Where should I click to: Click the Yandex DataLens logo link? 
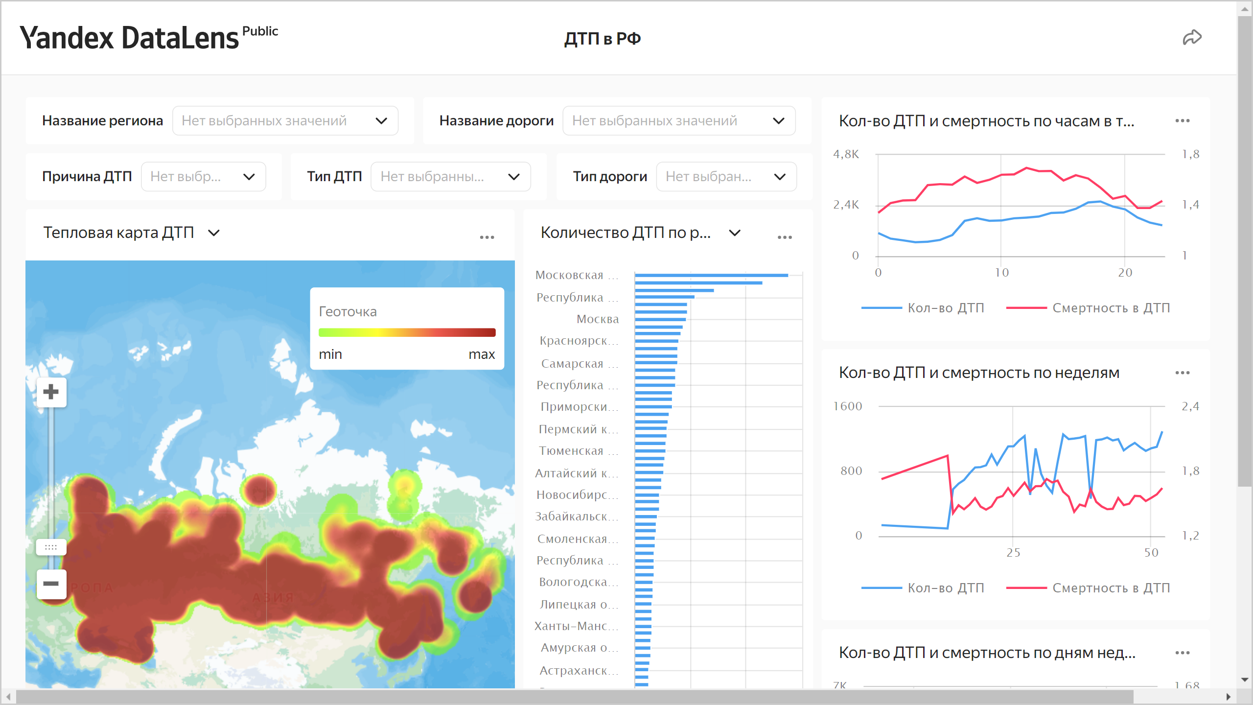[x=129, y=38]
